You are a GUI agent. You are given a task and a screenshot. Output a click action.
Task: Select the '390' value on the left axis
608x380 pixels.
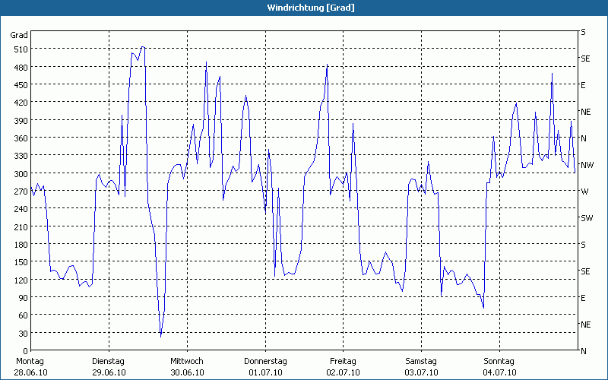point(21,121)
